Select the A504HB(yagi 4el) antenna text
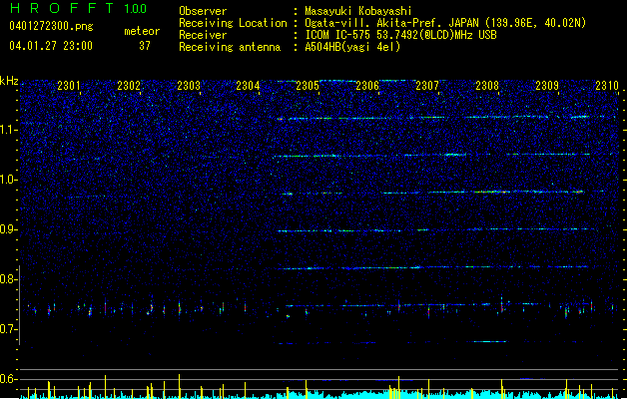The image size is (628, 399). [352, 47]
